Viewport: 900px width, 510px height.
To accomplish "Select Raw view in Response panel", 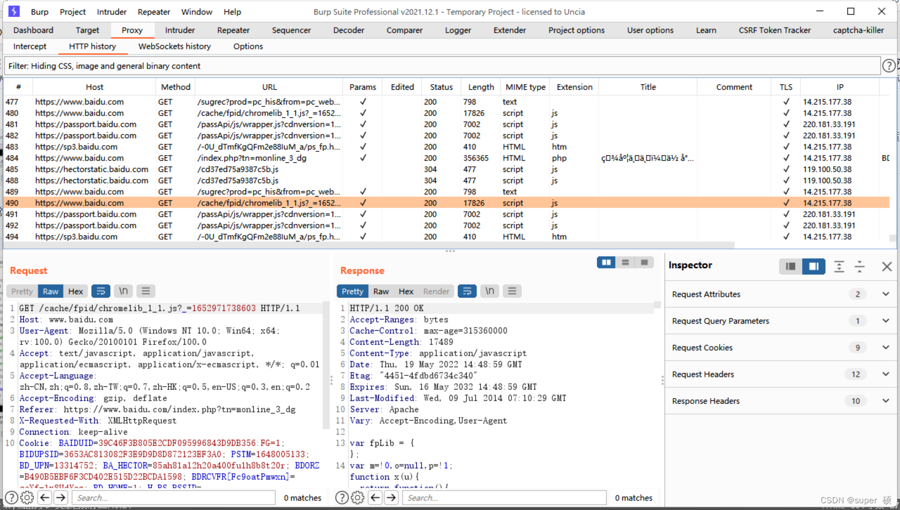I will (x=381, y=291).
